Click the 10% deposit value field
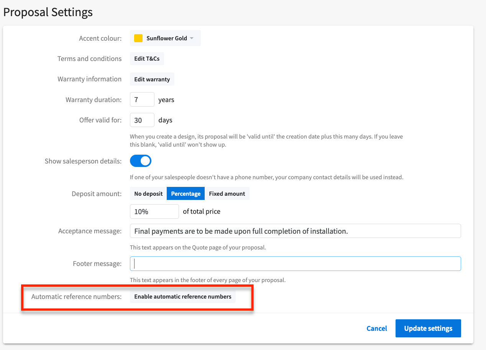The width and height of the screenshot is (486, 350). 154,211
